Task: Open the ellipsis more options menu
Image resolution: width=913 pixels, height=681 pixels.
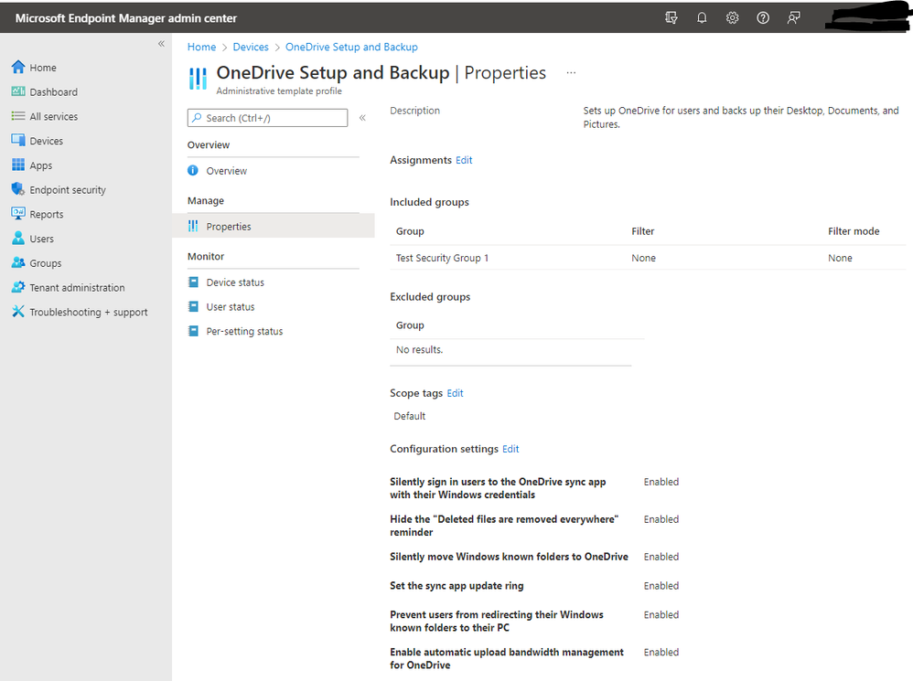Action: coord(572,72)
